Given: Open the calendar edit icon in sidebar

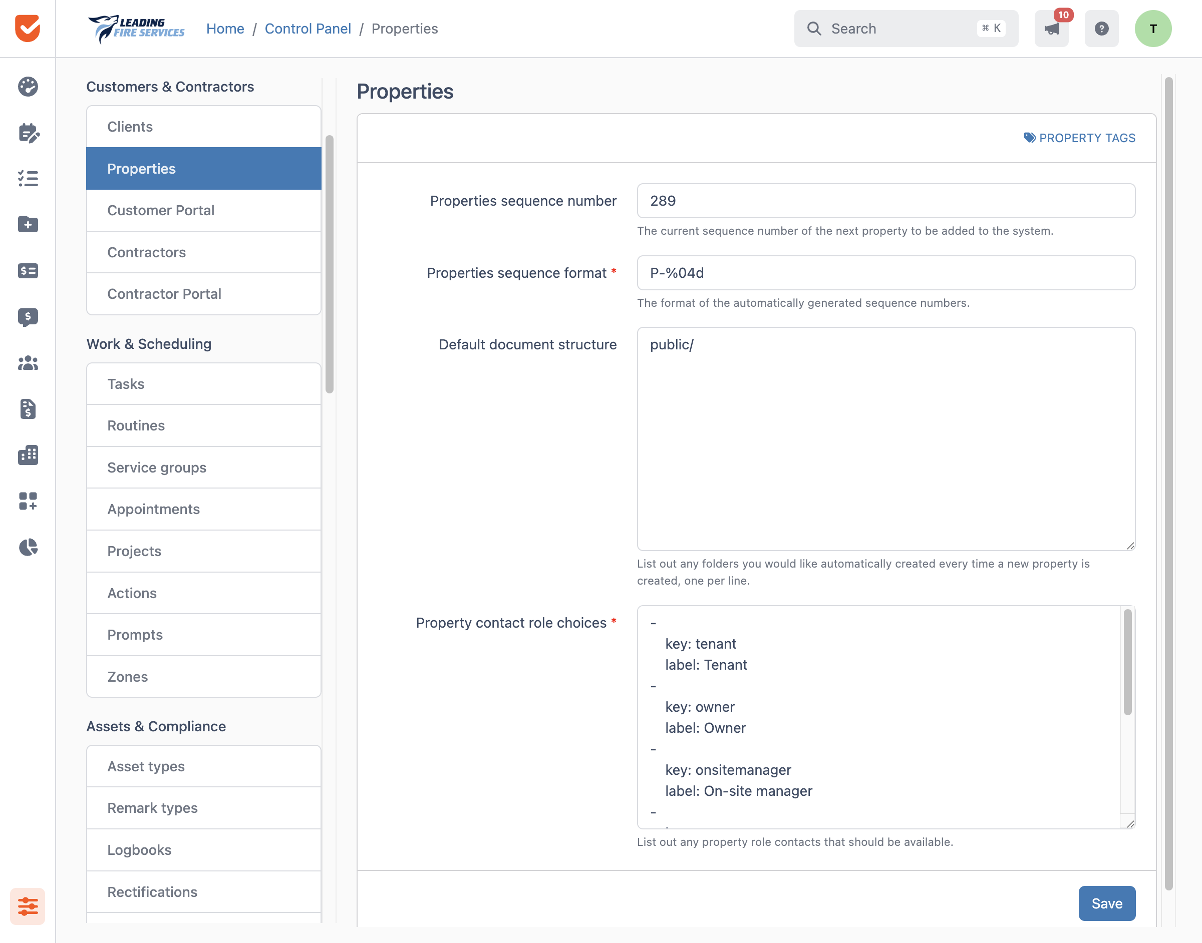Looking at the screenshot, I should [28, 133].
